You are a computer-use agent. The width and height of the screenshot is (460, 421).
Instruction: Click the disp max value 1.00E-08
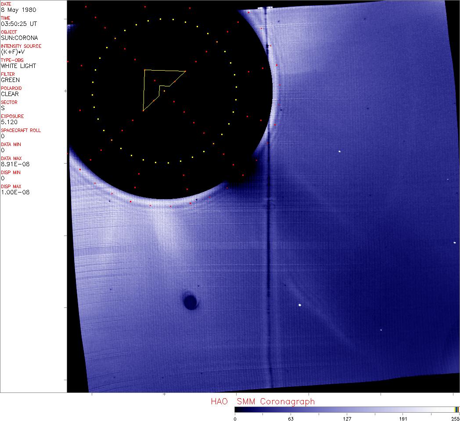(15, 192)
